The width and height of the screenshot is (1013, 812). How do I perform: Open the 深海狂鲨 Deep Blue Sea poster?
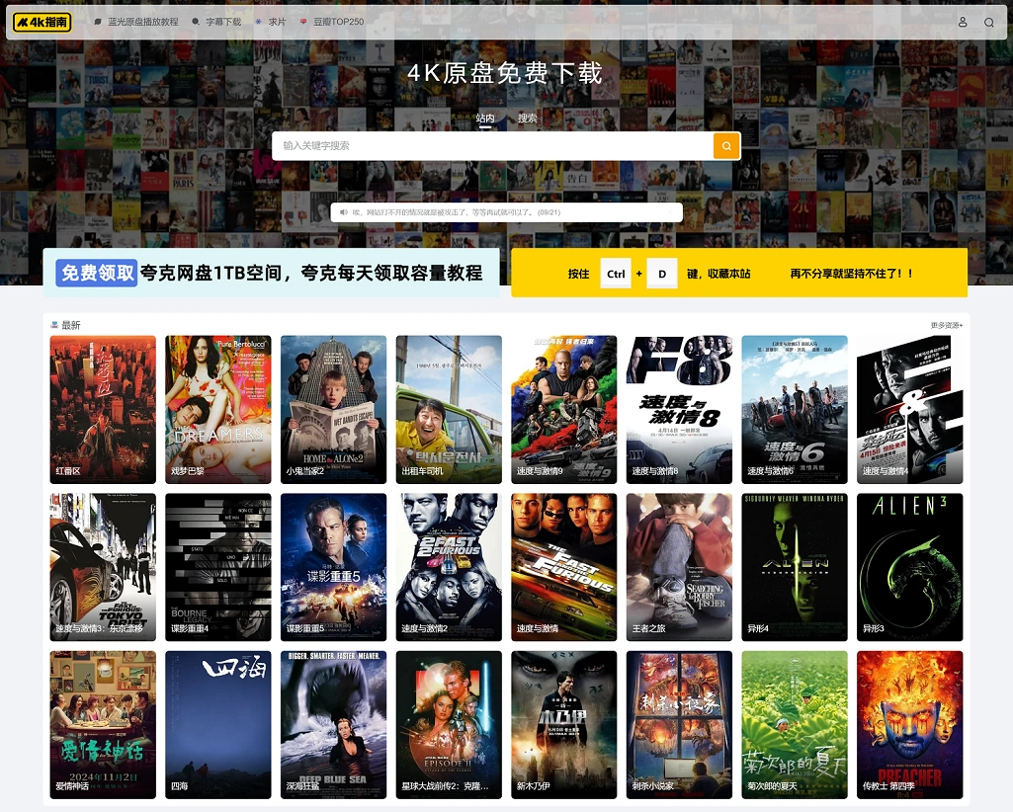pyautogui.click(x=333, y=723)
